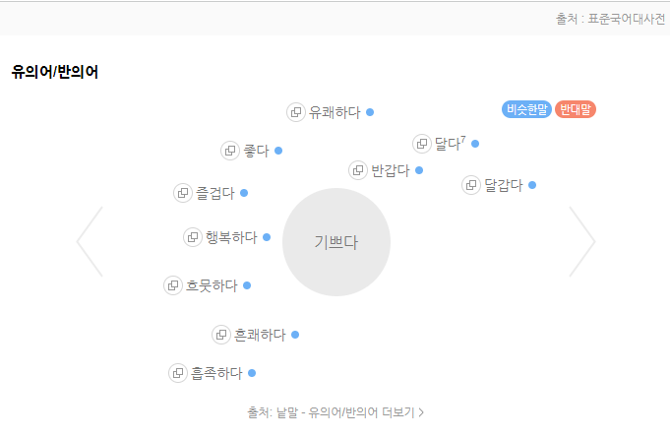Click the copy icon beside 행복하다

click(x=193, y=237)
